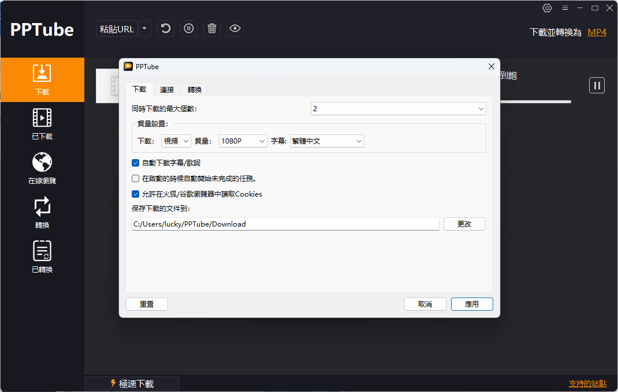Click the 更改 change folder button
Image resolution: width=618 pixels, height=392 pixels.
(x=464, y=224)
